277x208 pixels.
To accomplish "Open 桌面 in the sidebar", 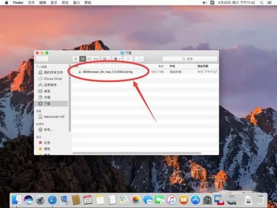I will tap(51, 91).
